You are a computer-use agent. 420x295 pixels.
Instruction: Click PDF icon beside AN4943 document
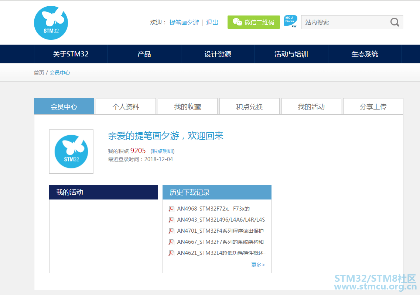tap(171, 220)
